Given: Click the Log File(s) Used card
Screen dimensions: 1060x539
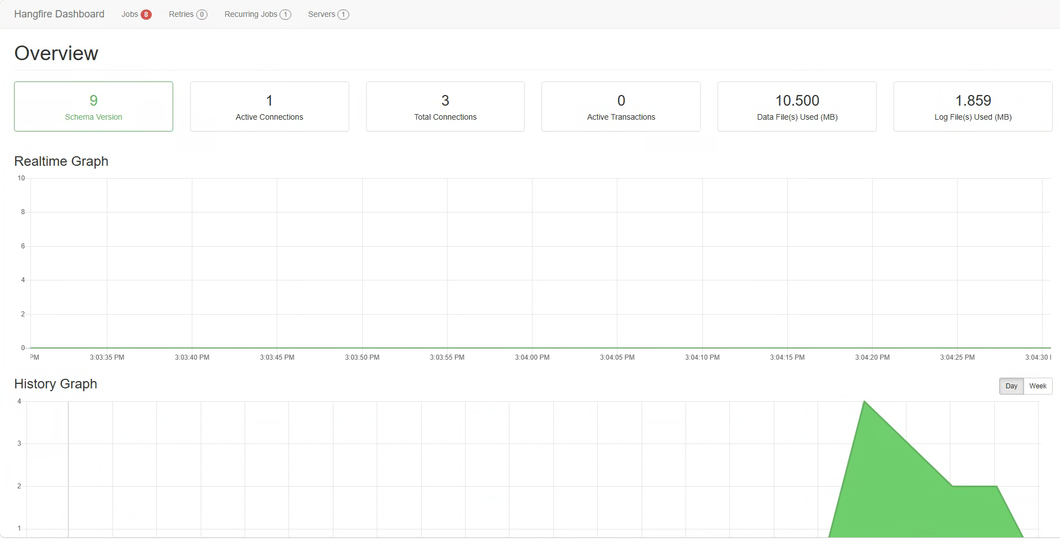Looking at the screenshot, I should click(973, 107).
